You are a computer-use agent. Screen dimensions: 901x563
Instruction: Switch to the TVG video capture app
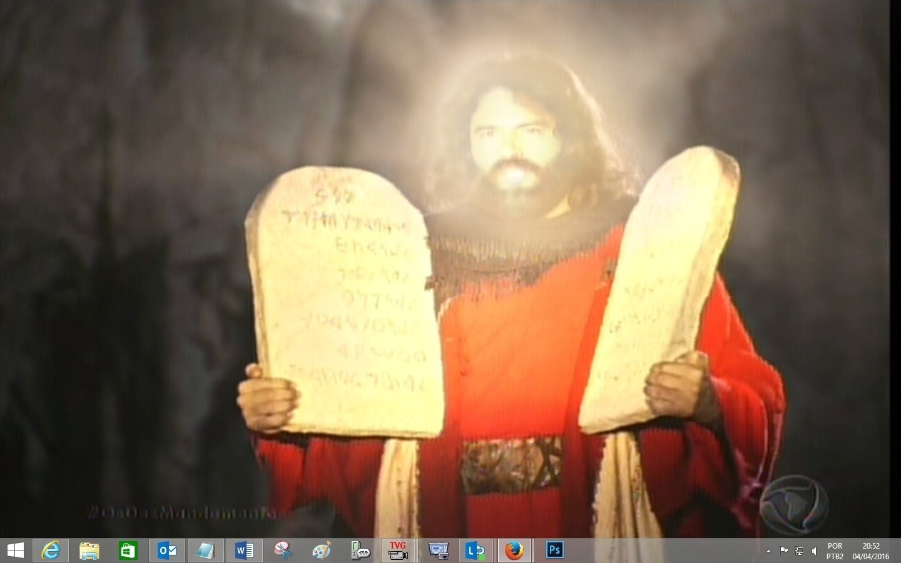point(399,550)
